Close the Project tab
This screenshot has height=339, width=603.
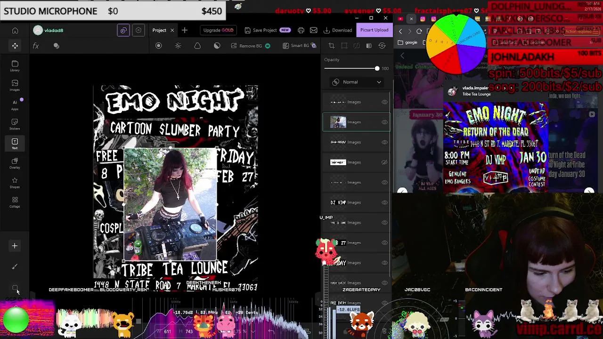[172, 30]
